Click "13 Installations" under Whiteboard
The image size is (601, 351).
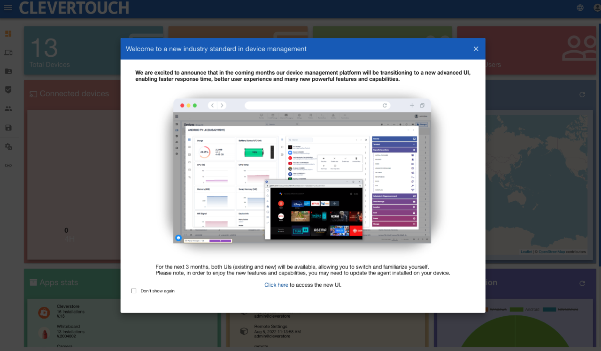71,332
